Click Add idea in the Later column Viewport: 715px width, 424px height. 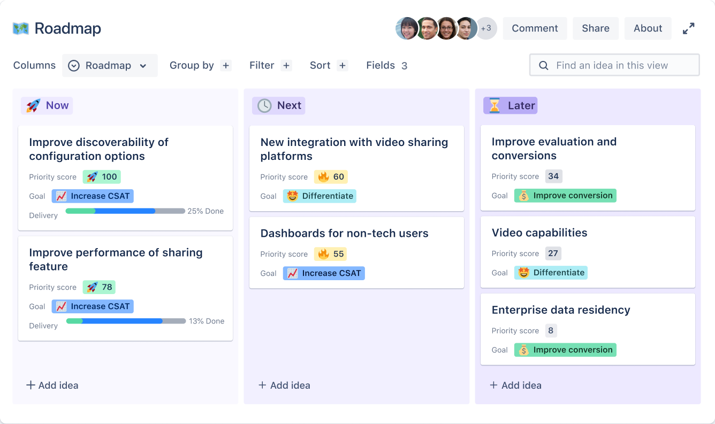[x=515, y=385]
